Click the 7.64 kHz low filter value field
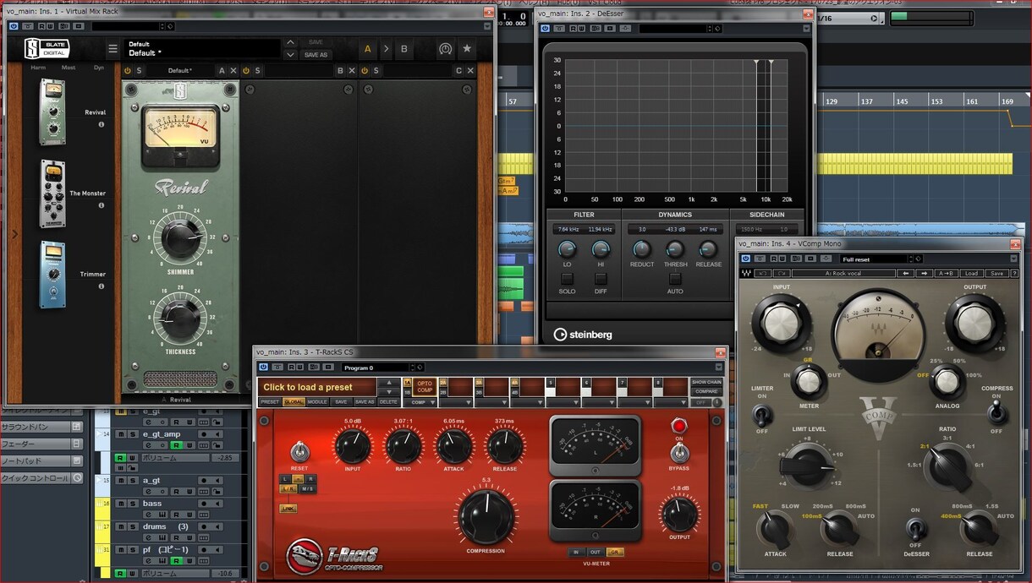The image size is (1032, 583). [x=568, y=229]
